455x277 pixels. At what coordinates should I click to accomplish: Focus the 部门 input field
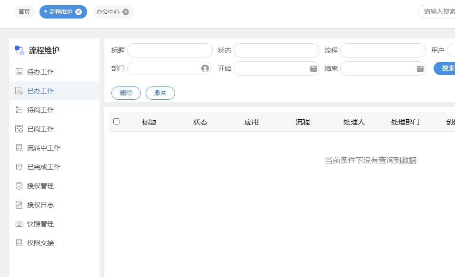pyautogui.click(x=169, y=68)
